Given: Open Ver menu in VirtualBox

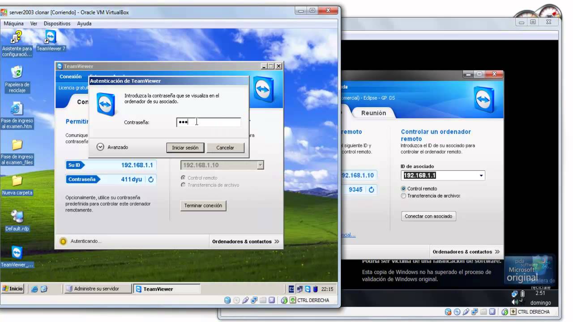Looking at the screenshot, I should pos(34,23).
